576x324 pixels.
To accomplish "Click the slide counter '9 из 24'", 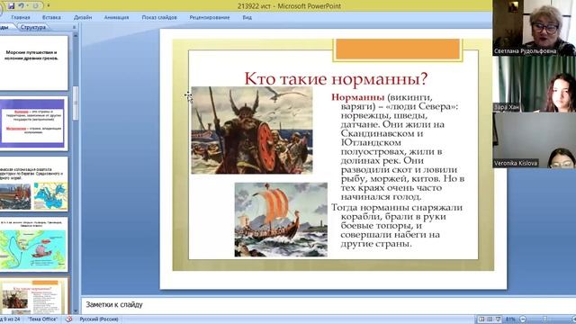I will (10, 319).
